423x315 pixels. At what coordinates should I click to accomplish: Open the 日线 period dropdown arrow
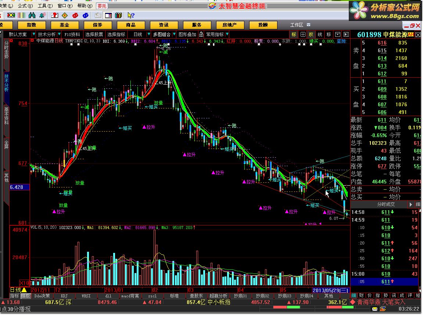coord(148,34)
